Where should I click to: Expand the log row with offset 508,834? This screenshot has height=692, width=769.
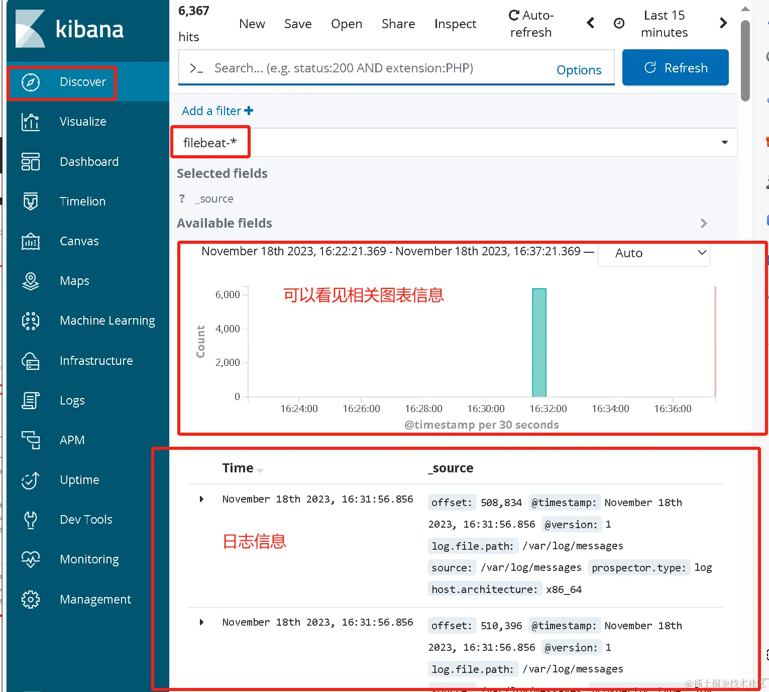(x=201, y=499)
